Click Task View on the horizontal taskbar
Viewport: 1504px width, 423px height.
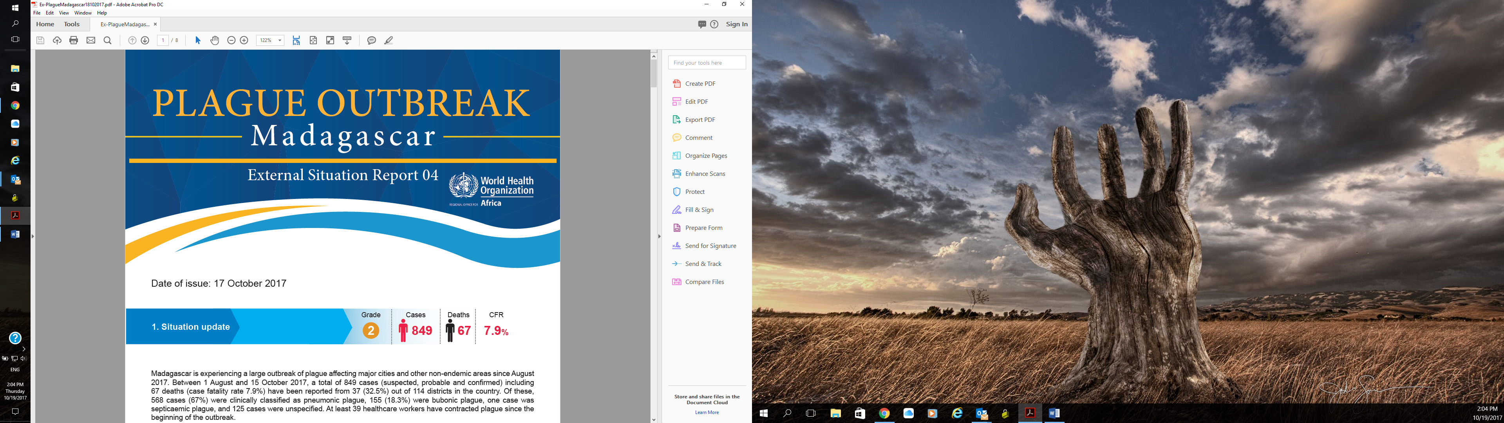(811, 413)
